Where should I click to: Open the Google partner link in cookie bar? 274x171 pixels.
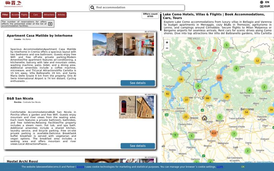coord(80,167)
